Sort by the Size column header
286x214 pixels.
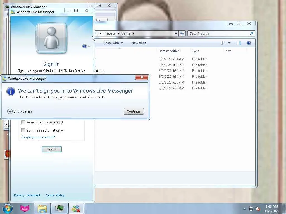(x=228, y=51)
